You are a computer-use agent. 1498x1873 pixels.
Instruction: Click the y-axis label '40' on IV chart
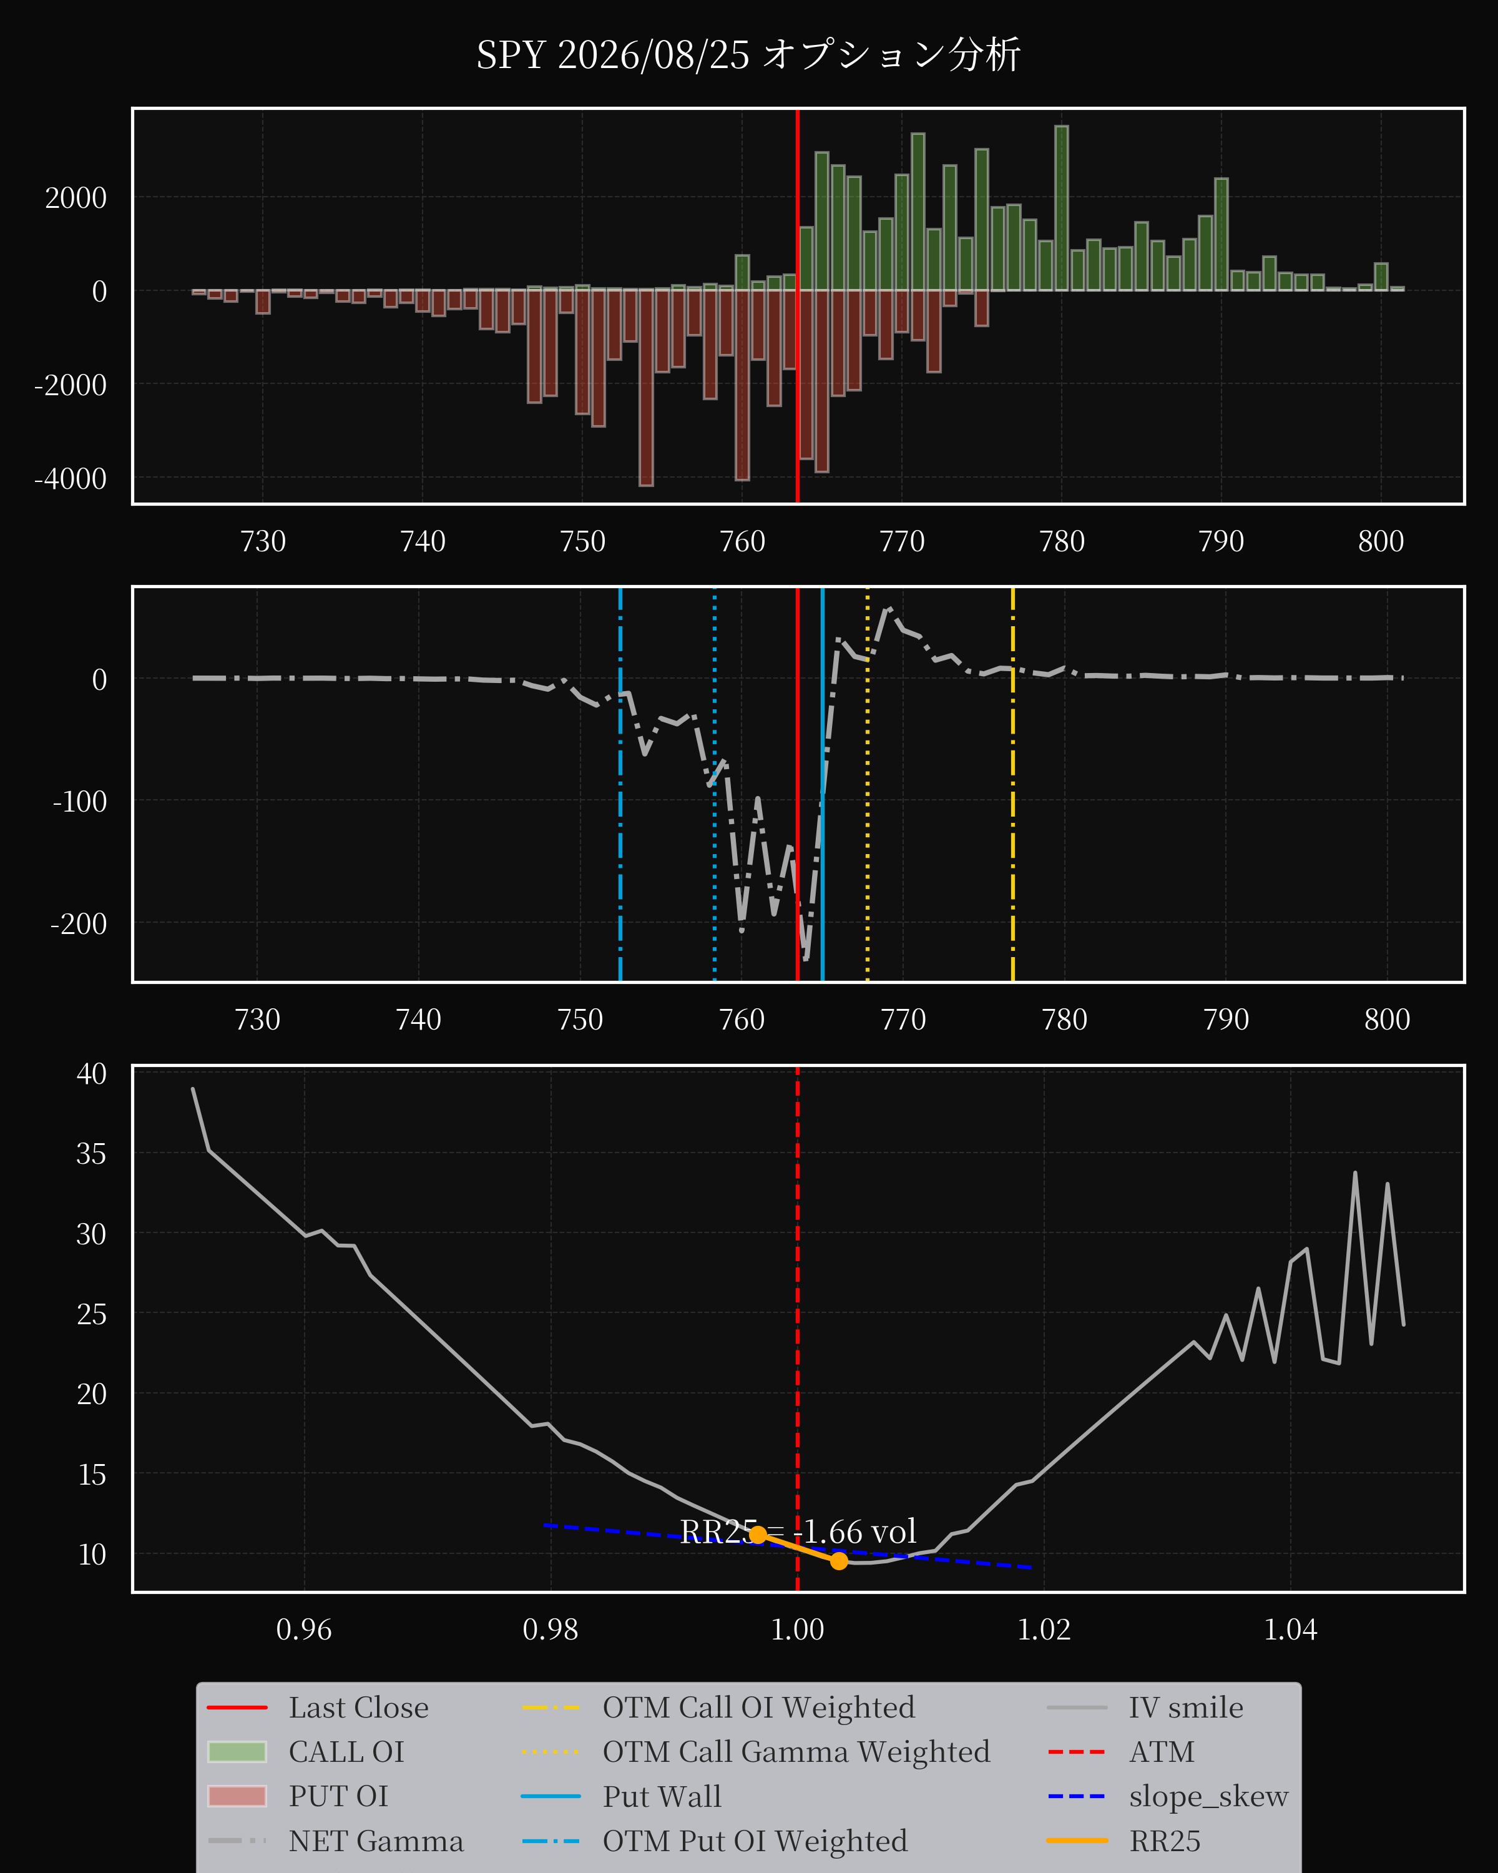pos(91,1073)
